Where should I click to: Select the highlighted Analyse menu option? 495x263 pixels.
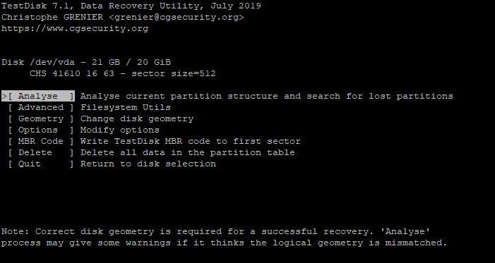click(38, 96)
